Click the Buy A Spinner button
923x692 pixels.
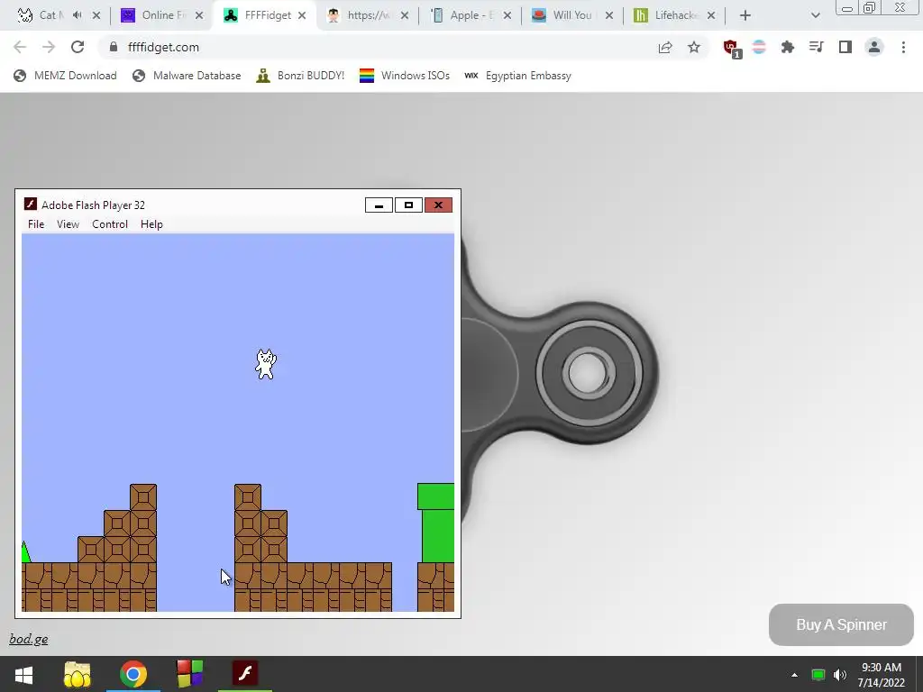[841, 624]
